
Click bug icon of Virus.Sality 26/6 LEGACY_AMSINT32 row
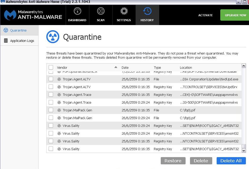click(59, 126)
